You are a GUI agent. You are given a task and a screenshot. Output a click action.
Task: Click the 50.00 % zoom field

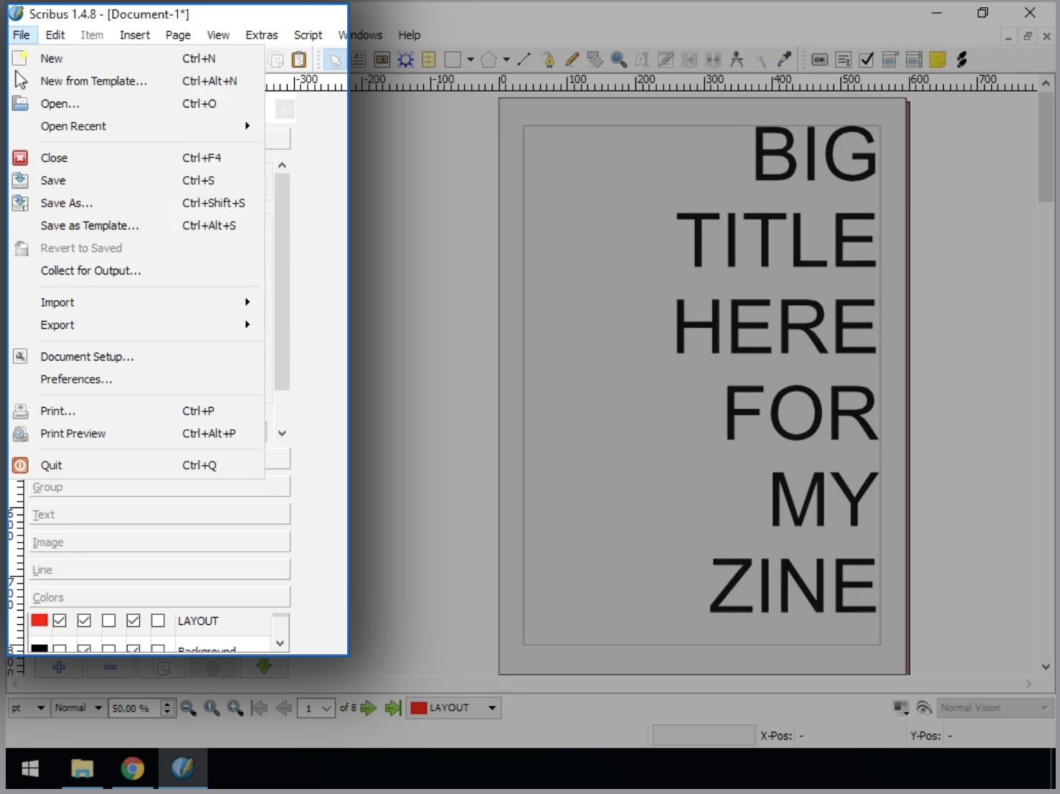tap(134, 708)
